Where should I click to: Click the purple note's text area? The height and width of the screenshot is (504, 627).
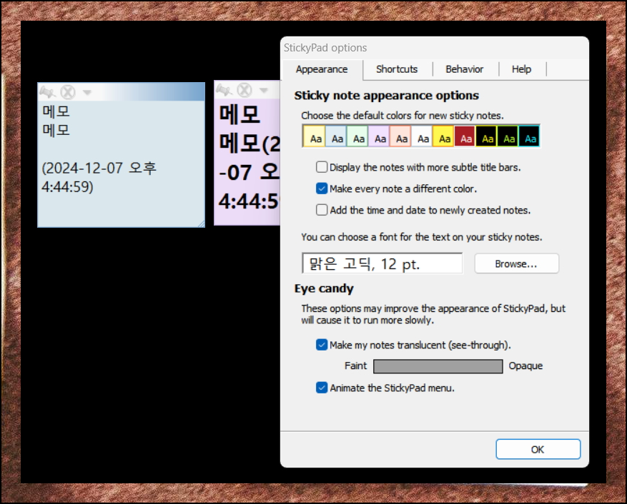[247, 162]
